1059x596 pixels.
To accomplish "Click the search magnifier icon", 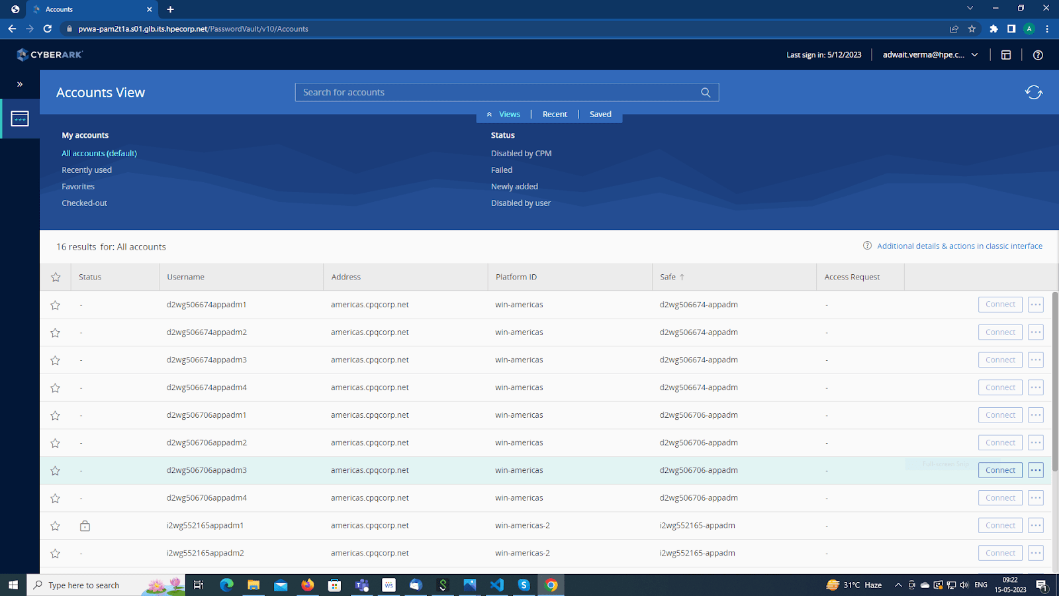I will coord(705,92).
